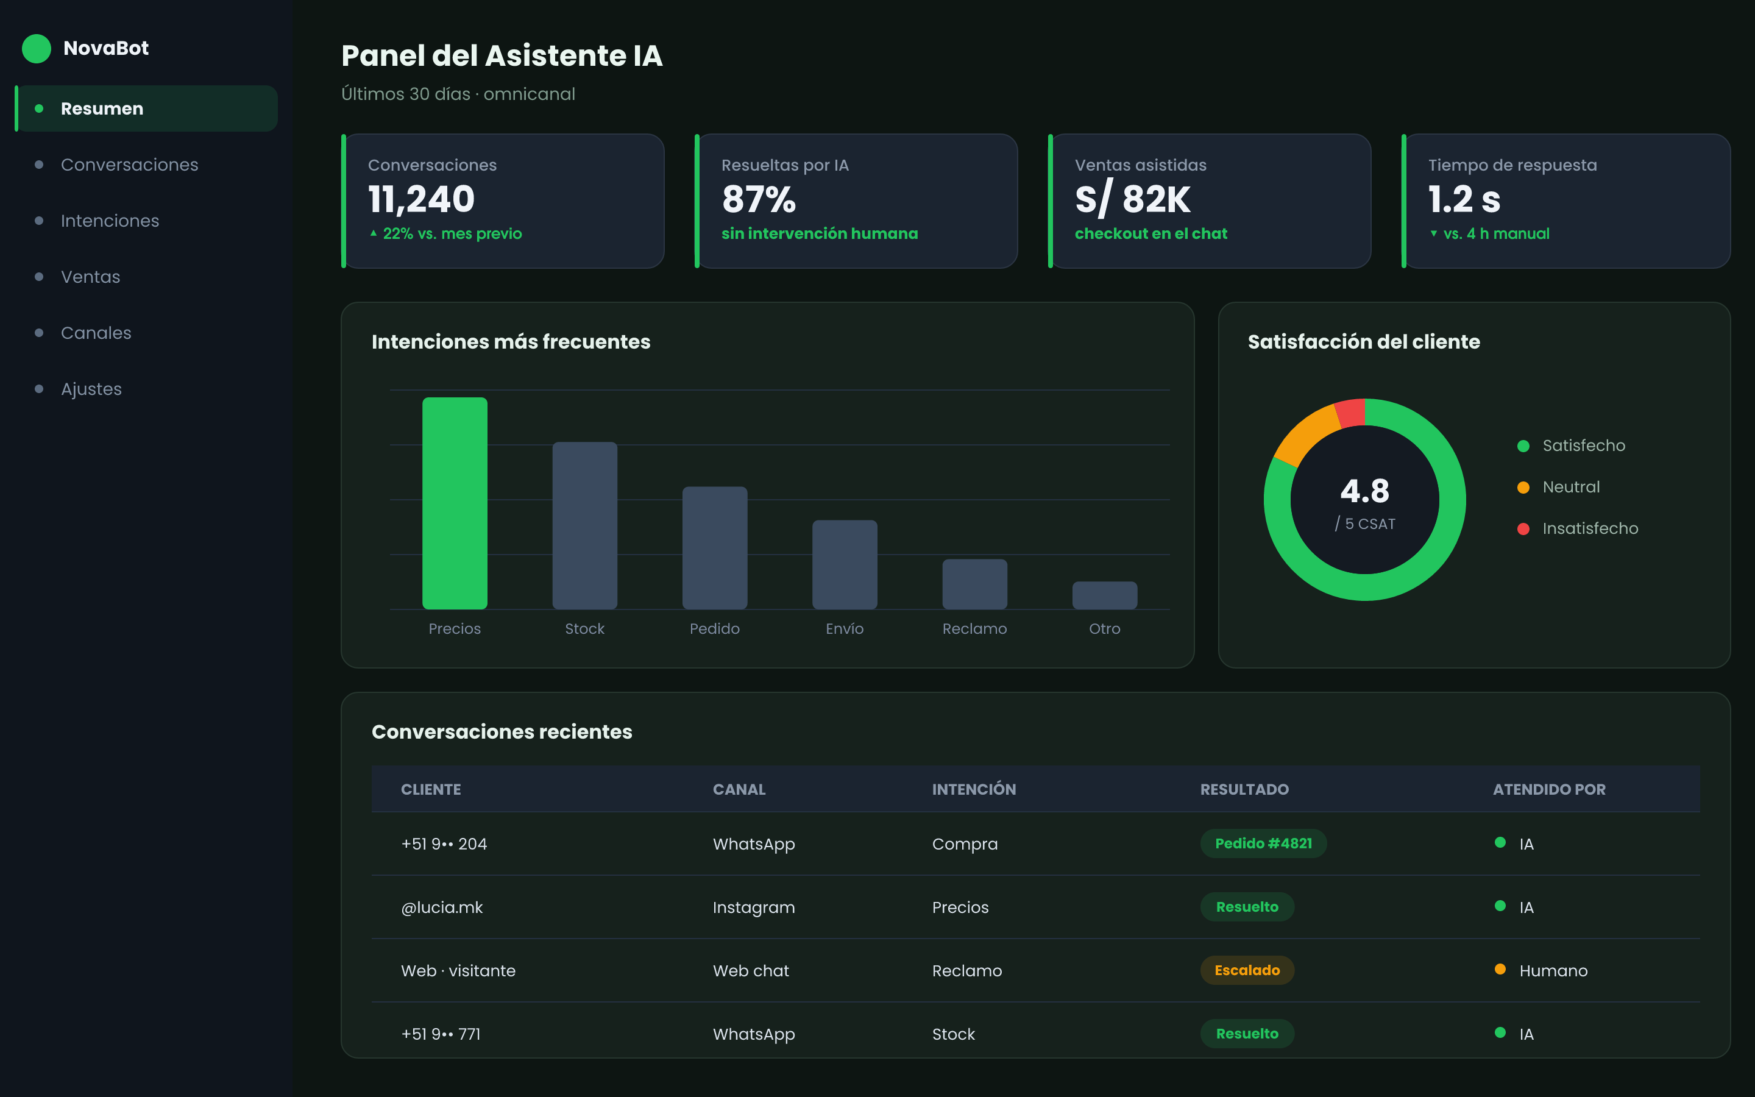Click the Últimos 30 días · omnicanal subtitle
The image size is (1755, 1097).
tap(458, 94)
